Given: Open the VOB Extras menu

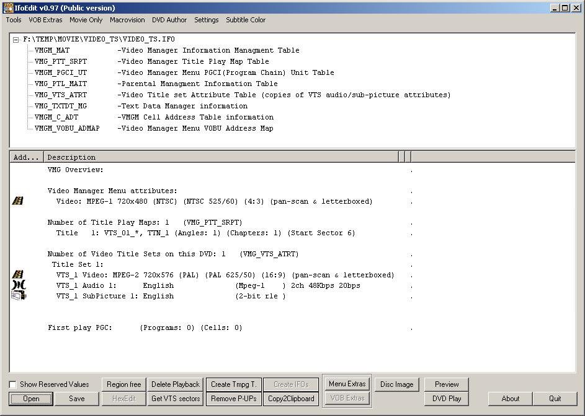Looking at the screenshot, I should pos(45,20).
